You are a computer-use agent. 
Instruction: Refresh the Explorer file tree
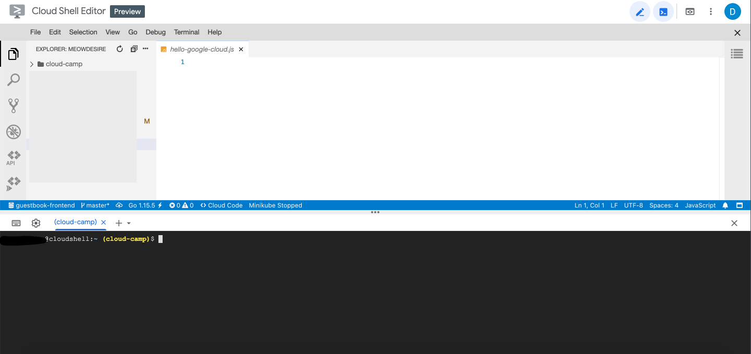[119, 49]
